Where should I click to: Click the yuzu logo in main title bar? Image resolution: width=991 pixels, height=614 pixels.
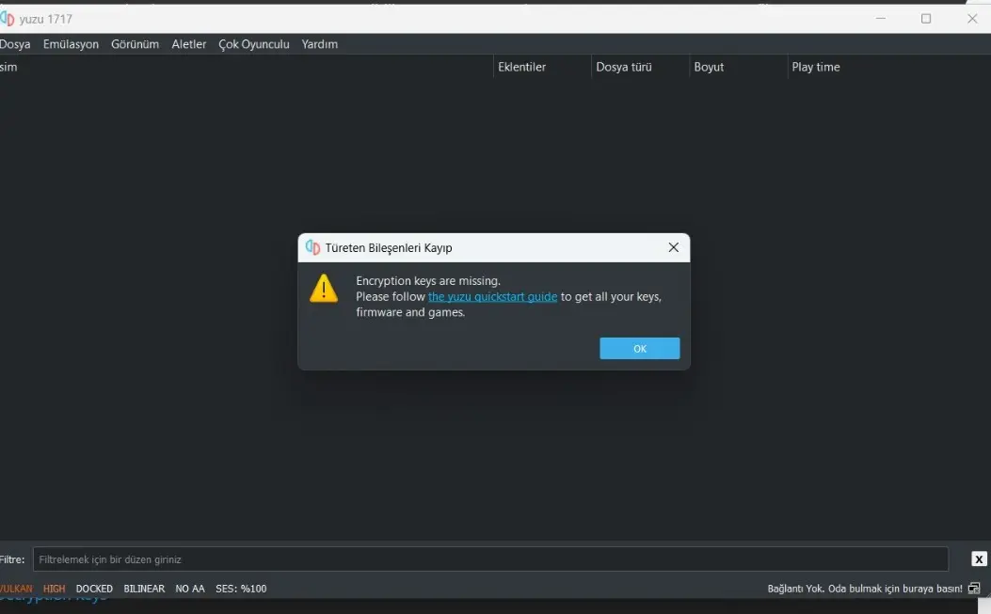pos(7,18)
